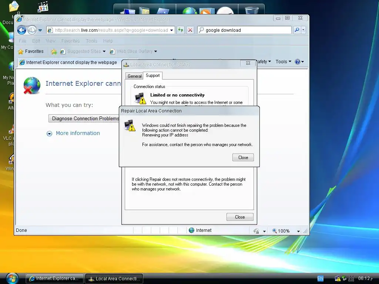The image size is (379, 284).
Task: Open the Favorites menu in the menu bar
Action: pos(70,41)
